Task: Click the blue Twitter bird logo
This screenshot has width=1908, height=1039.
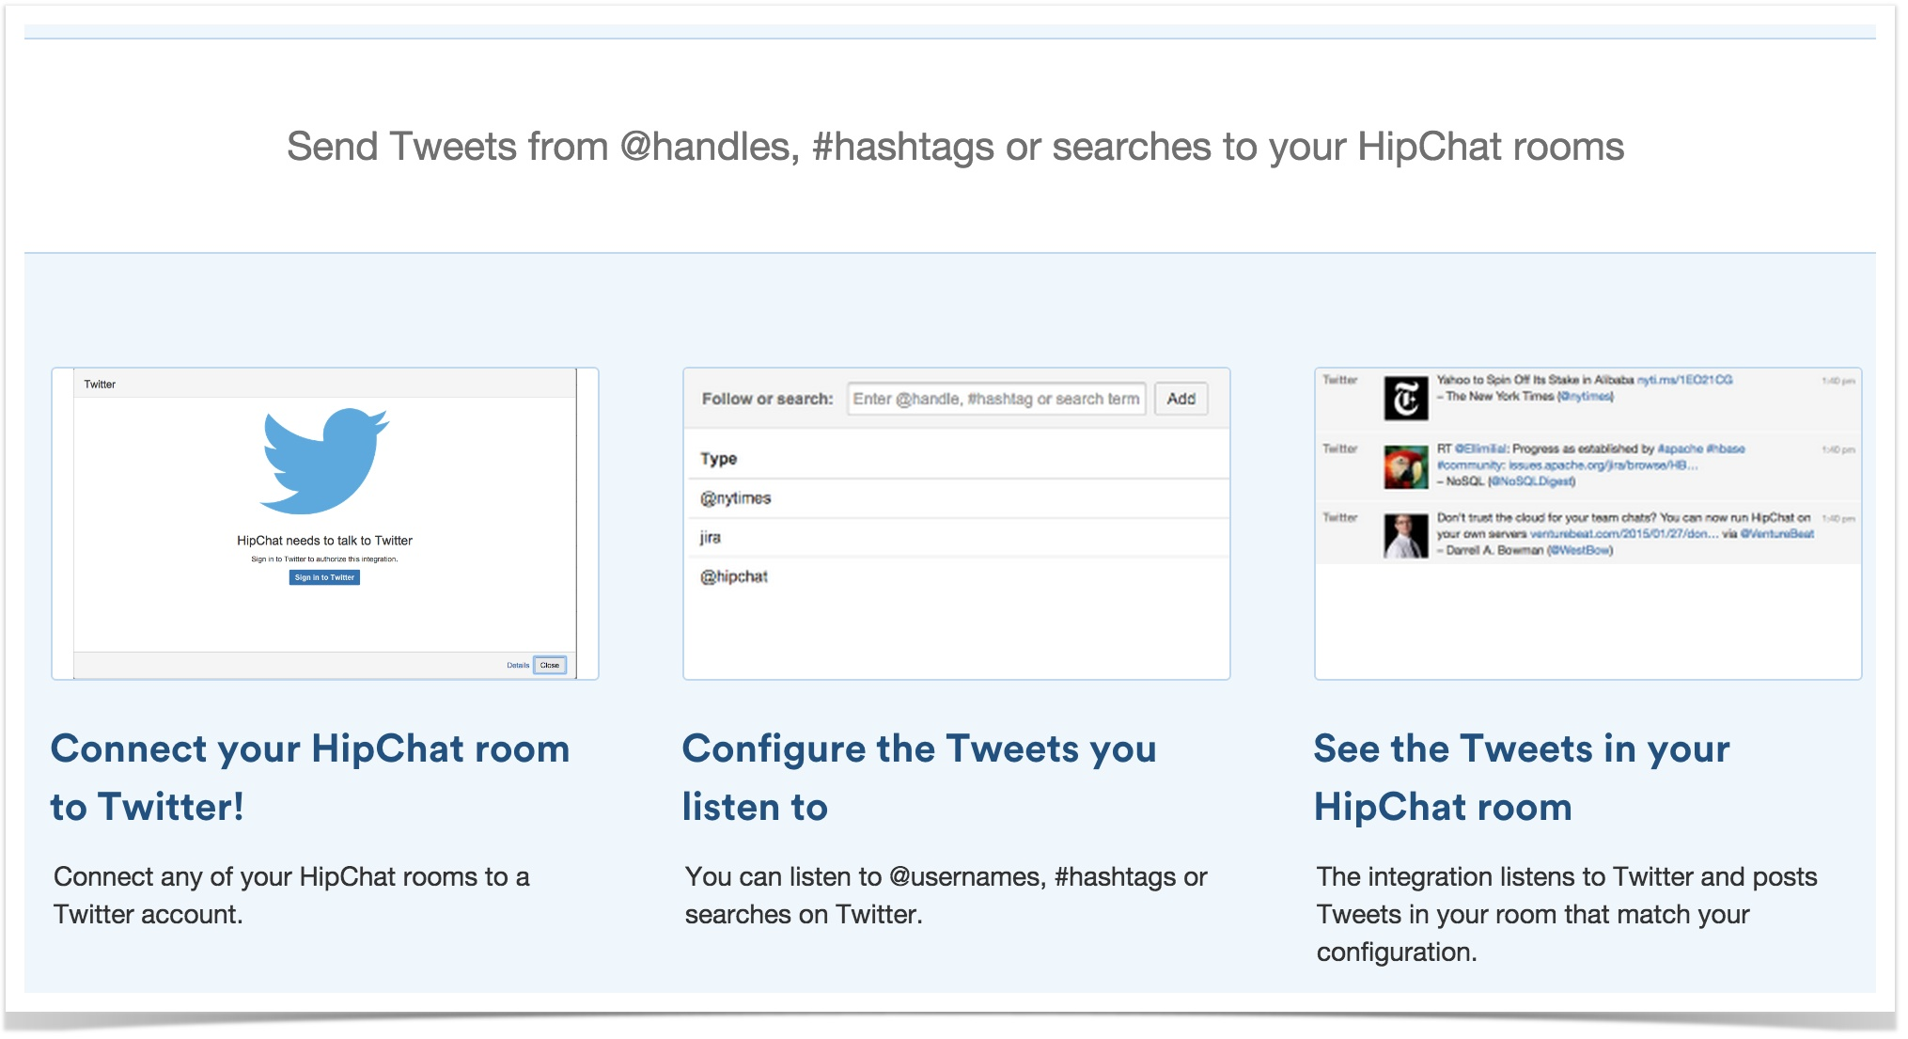Action: [x=325, y=461]
